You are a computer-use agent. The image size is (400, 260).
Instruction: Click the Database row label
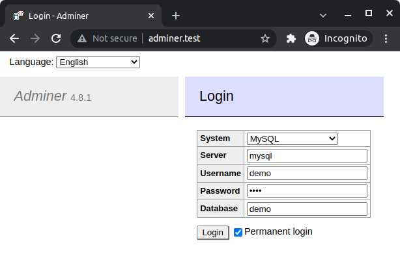(x=219, y=209)
